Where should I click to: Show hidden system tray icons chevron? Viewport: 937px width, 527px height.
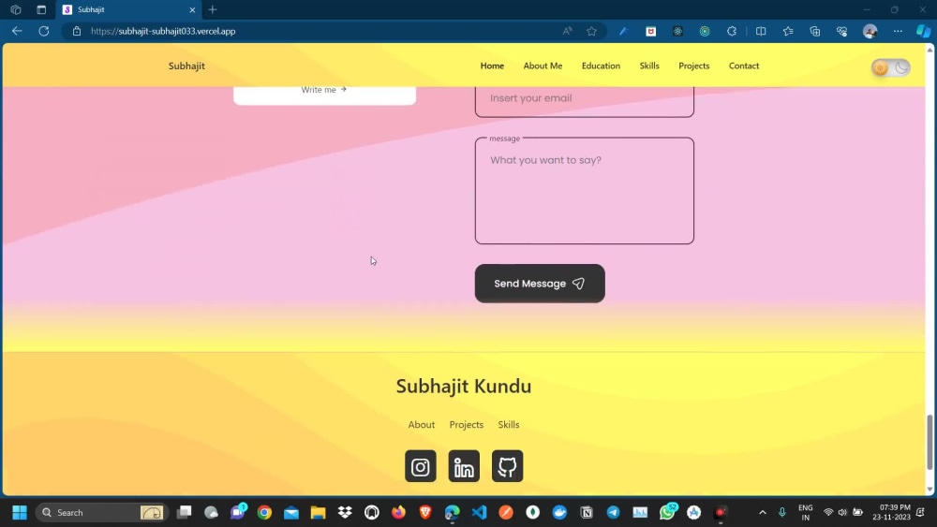pos(763,512)
